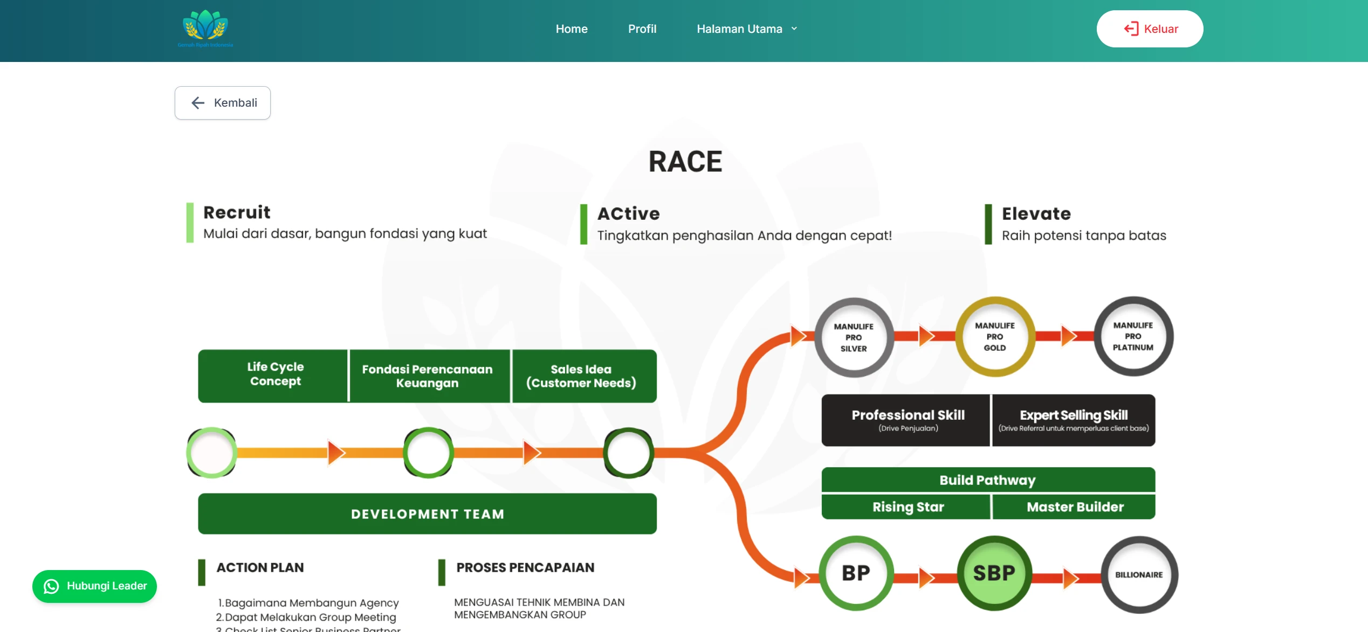Expand the Halaman Utama dropdown
Viewport: 1368px width, 632px height.
tap(739, 29)
